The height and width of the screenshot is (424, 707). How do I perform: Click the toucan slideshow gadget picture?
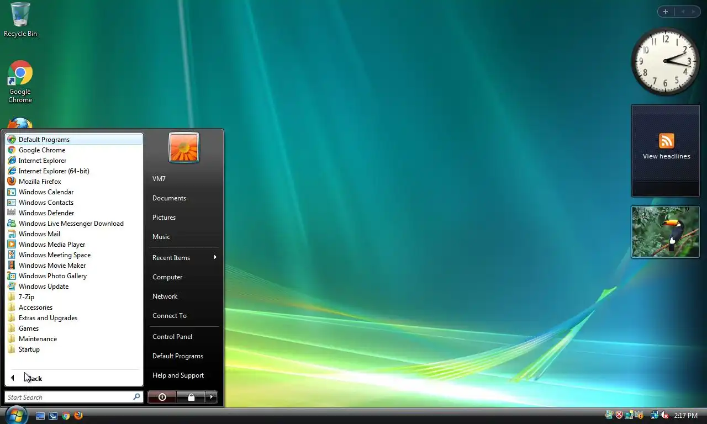click(666, 232)
